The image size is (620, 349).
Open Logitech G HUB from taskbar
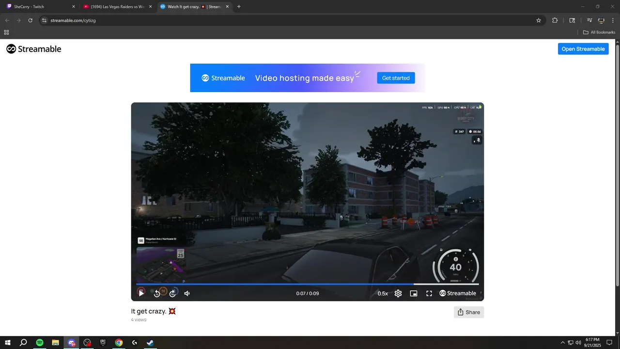pos(135,343)
